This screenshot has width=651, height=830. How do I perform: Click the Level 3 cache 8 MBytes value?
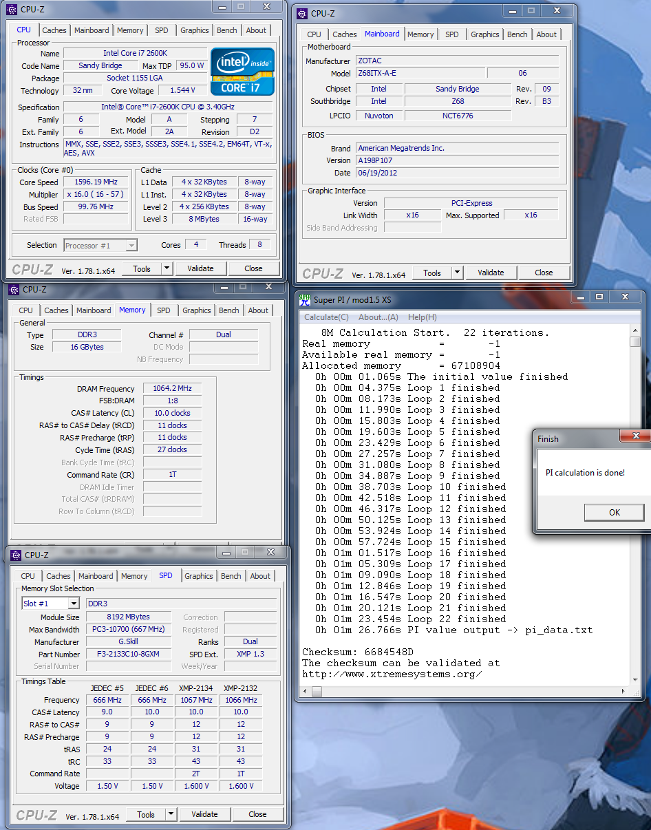point(204,219)
